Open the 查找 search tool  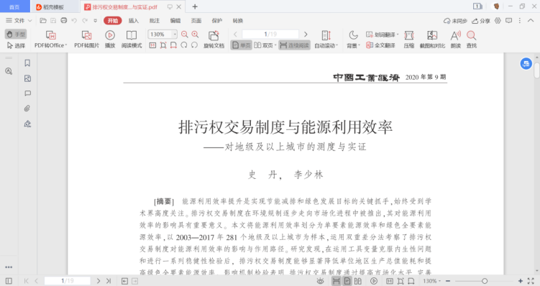472,35
